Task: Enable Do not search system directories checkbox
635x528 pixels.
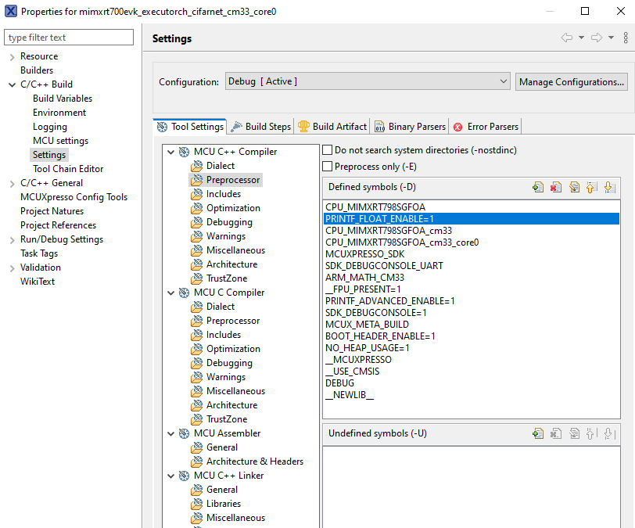Action: click(328, 150)
